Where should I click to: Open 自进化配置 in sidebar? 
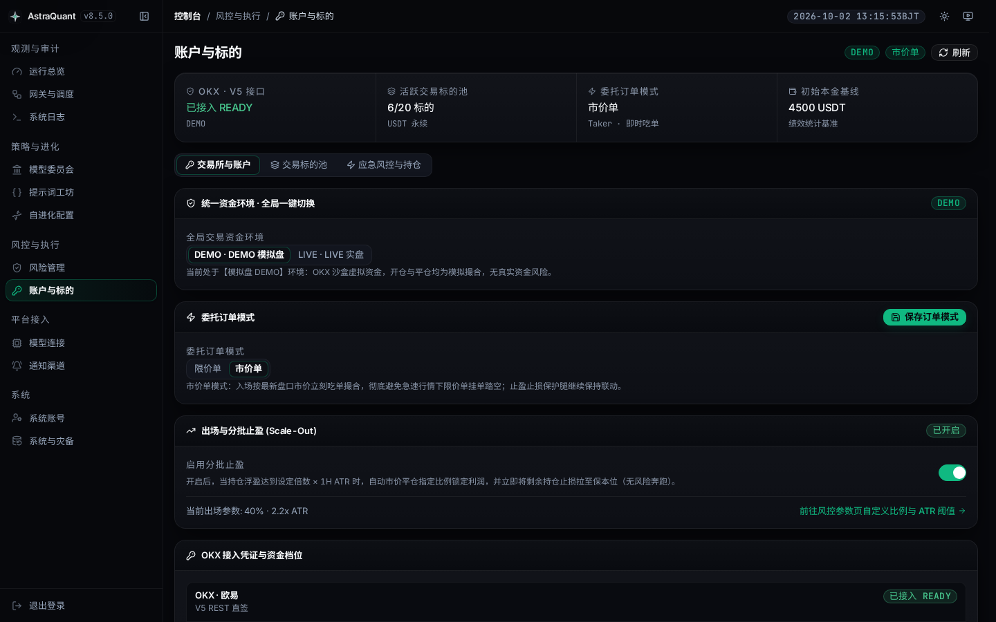pyautogui.click(x=81, y=215)
